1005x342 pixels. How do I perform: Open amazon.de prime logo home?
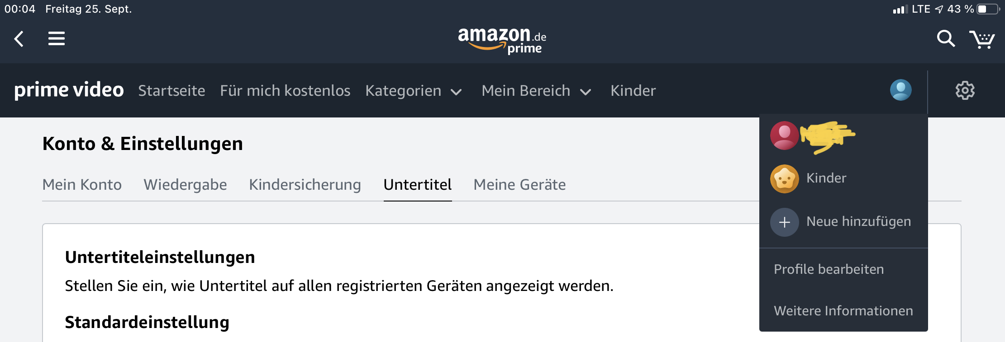502,41
